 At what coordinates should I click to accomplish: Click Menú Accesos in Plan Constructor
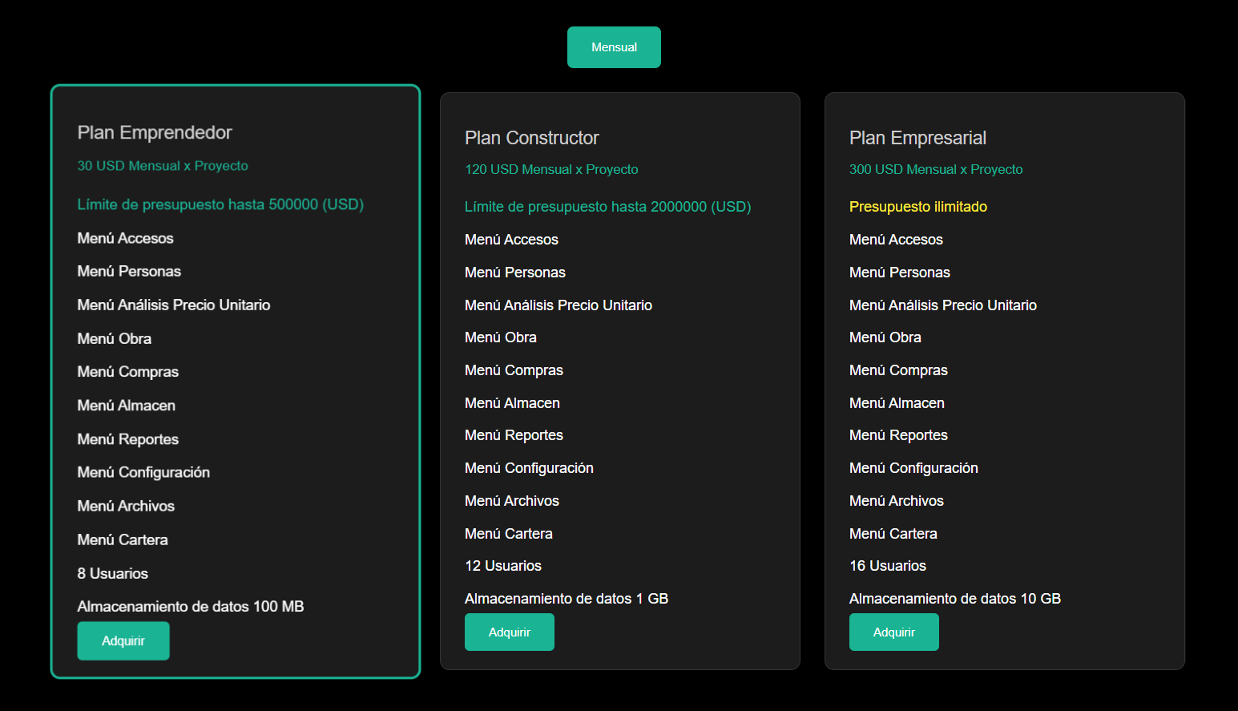click(511, 240)
